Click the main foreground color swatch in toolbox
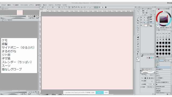Viewport: 172px width, 97px height. 137,59
